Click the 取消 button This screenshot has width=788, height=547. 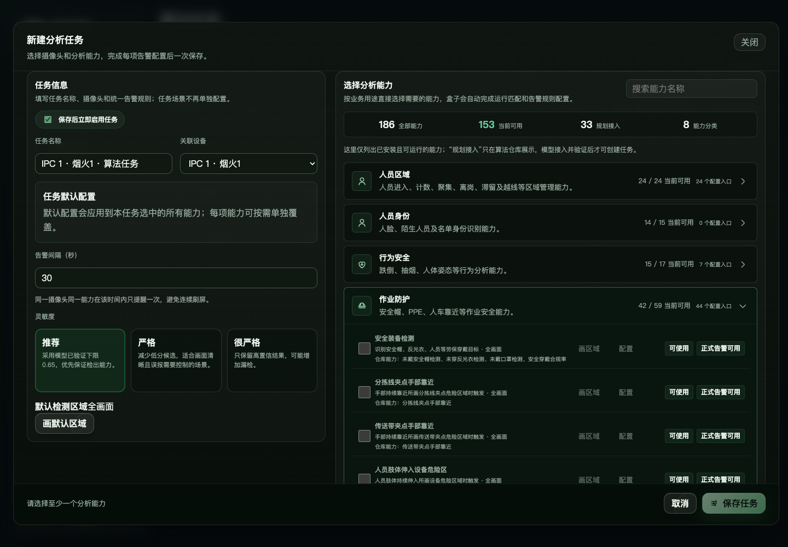pyautogui.click(x=680, y=503)
